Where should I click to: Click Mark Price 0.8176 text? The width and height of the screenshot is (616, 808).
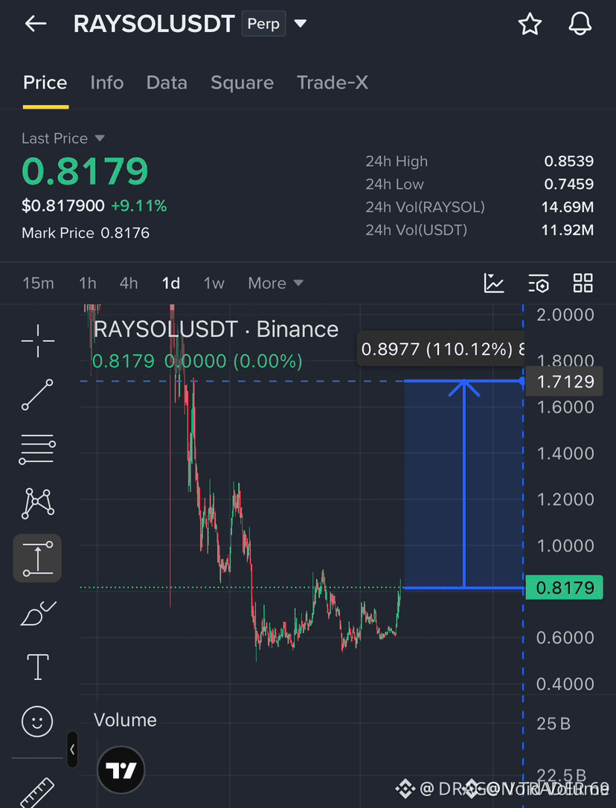tap(86, 233)
